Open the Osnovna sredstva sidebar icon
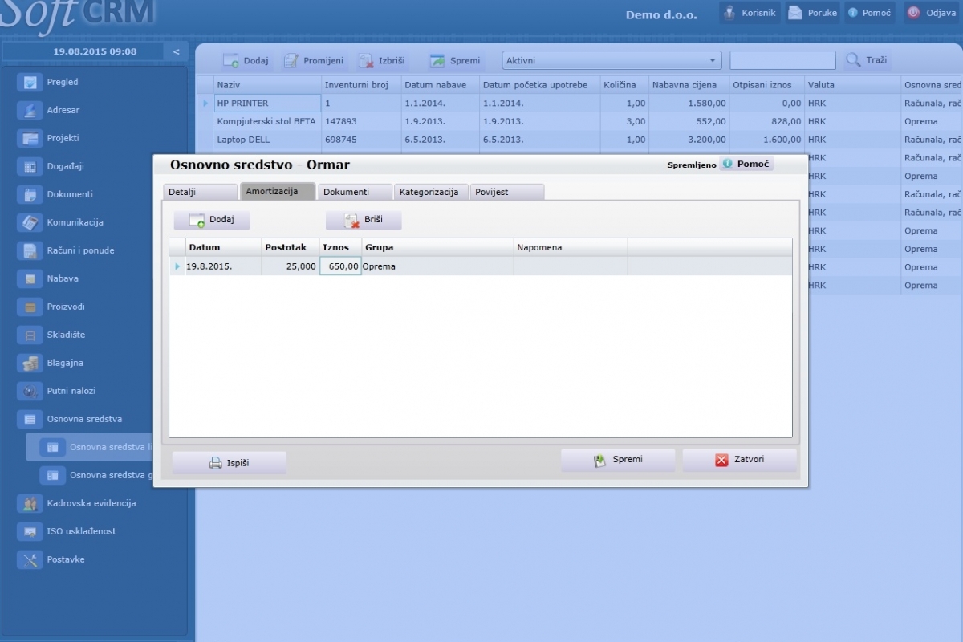963x642 pixels. click(x=30, y=419)
